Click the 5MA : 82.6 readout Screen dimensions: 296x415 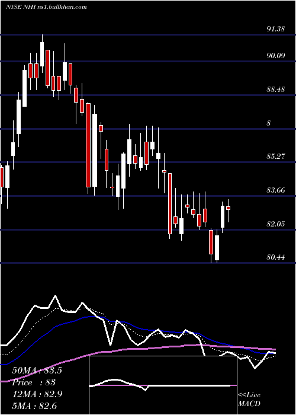34,406
